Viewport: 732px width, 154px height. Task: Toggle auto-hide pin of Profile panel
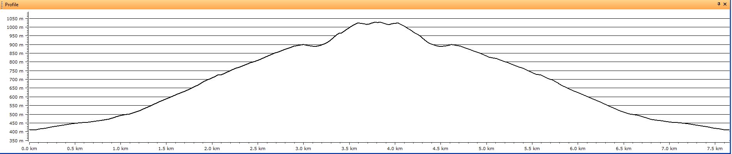pyautogui.click(x=719, y=4)
